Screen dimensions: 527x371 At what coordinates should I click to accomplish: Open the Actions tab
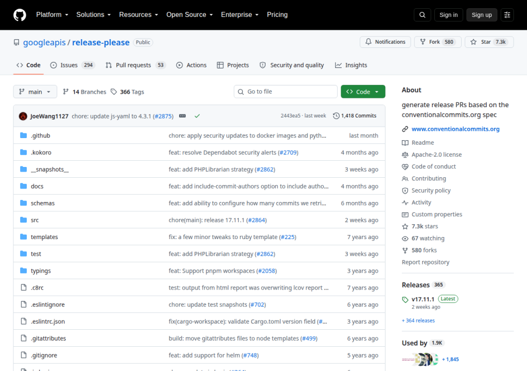point(191,65)
